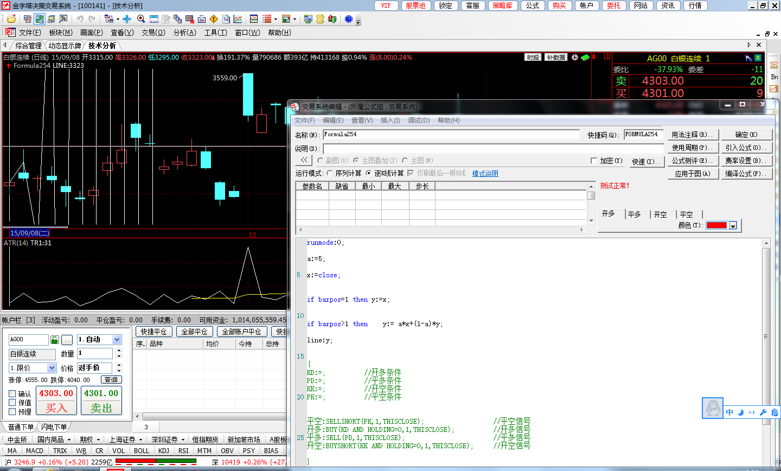Click the yellow scroll toolbar icon
Viewport: 781px width, 471px height.
click(320, 19)
